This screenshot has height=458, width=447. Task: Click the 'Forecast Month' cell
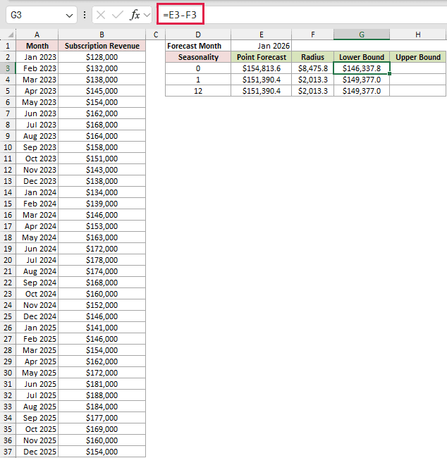pos(198,46)
